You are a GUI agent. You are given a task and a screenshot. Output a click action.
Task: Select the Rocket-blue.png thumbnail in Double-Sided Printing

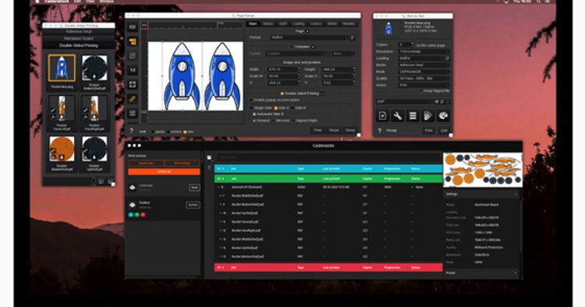coord(62,69)
